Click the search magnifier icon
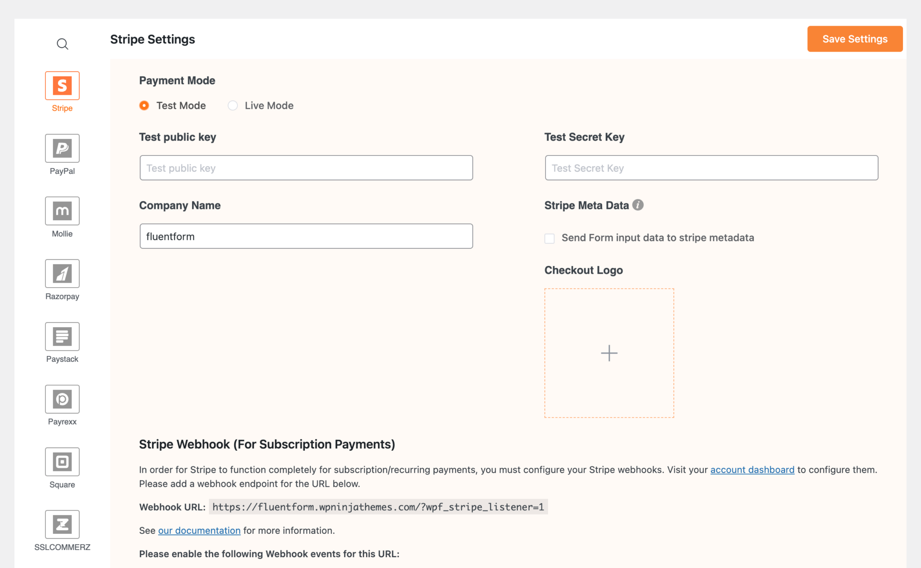 (63, 44)
